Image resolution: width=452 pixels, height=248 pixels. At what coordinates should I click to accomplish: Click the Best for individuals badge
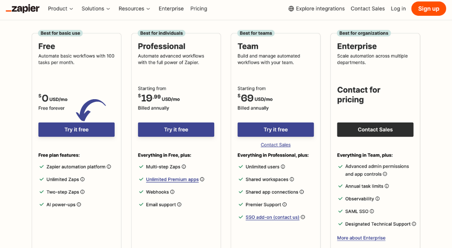[x=161, y=33]
